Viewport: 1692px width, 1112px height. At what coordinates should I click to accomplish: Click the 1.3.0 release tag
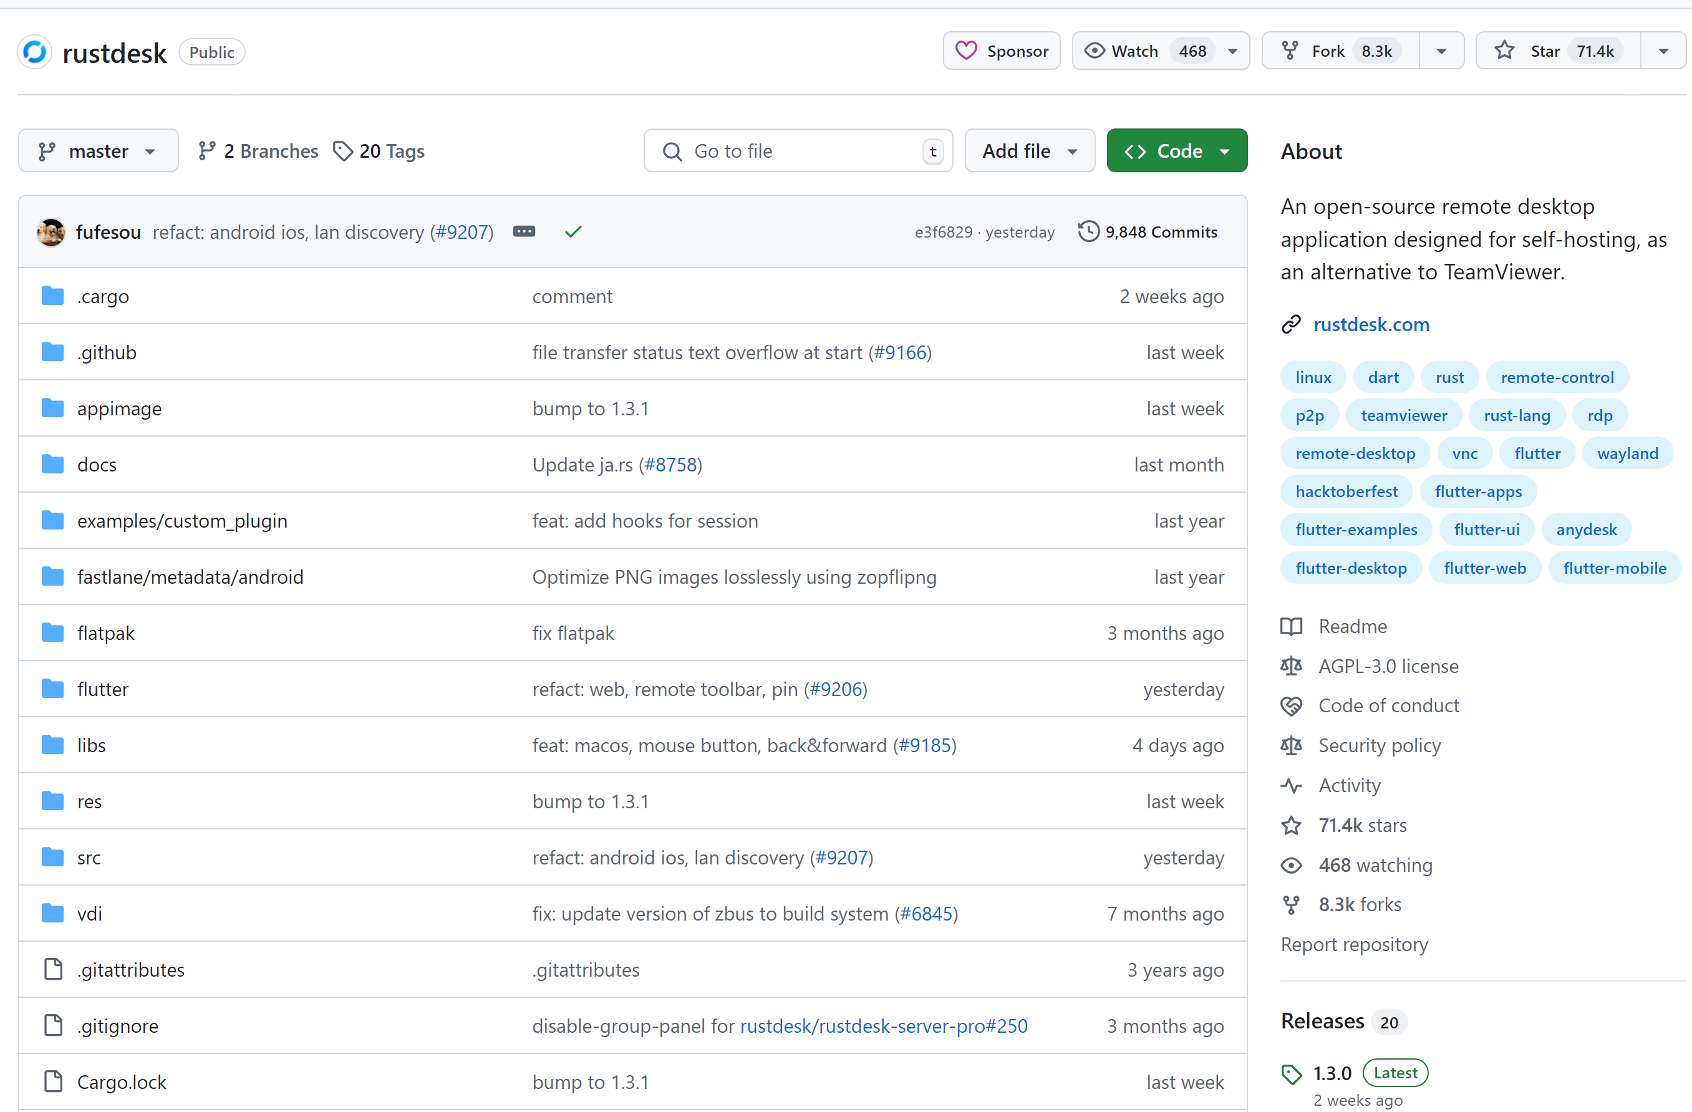(1331, 1073)
